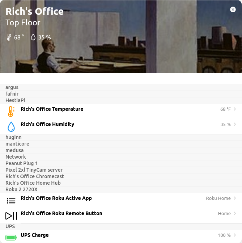Click the thermometer icon in header
Image resolution: width=242 pixels, height=243 pixels.
[9, 37]
